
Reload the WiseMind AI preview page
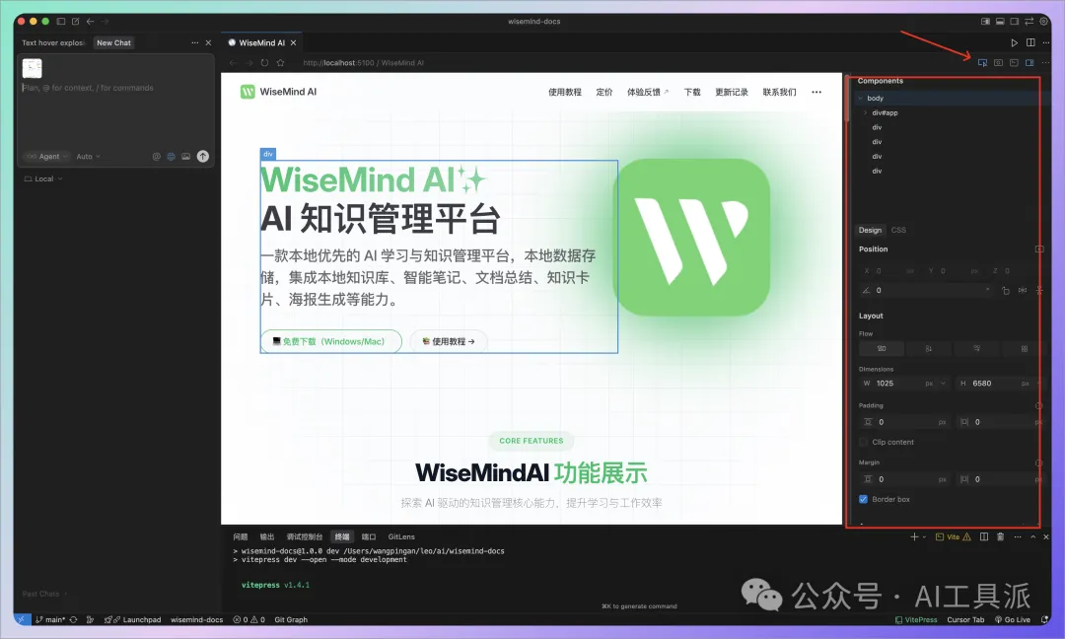click(x=264, y=62)
